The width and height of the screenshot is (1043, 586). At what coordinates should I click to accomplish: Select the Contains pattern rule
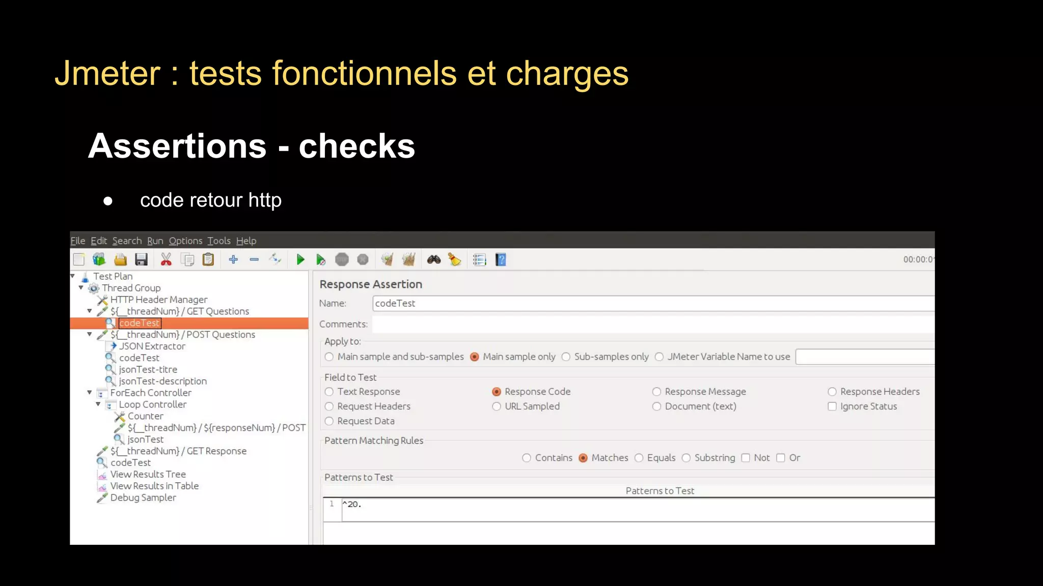click(x=527, y=458)
